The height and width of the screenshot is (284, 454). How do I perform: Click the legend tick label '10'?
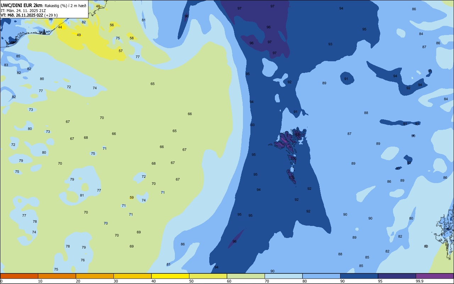[x=40, y=281]
